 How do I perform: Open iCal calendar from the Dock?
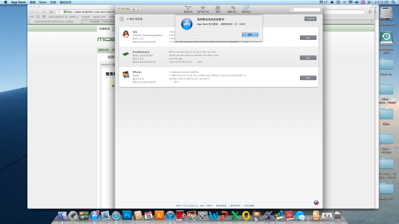[x=148, y=216]
